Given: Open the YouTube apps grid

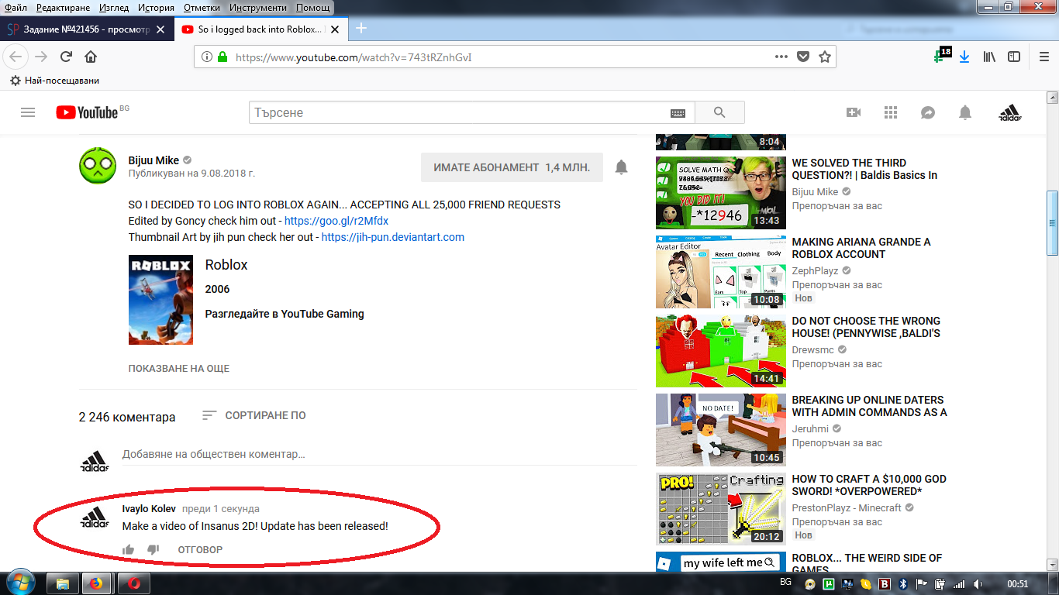Looking at the screenshot, I should coord(891,112).
